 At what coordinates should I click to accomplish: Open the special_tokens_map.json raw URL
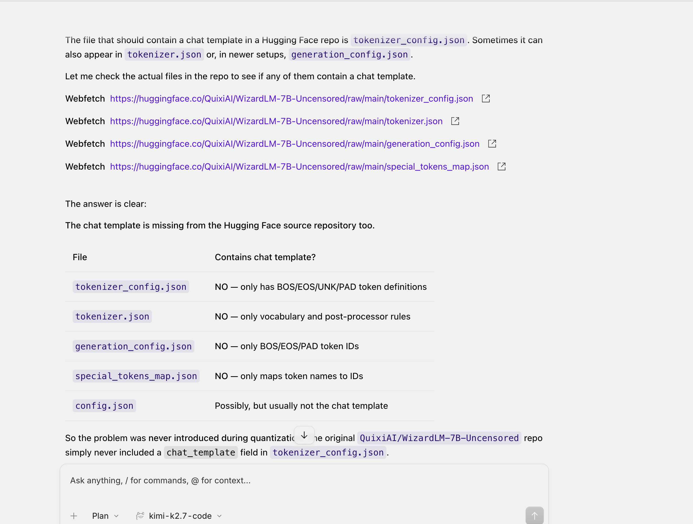[x=299, y=166]
